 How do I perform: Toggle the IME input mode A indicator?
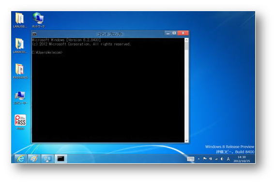[x=228, y=159]
